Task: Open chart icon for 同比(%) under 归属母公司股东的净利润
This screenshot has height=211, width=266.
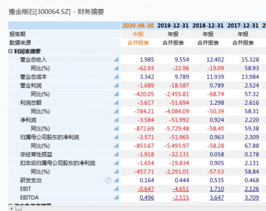Action: [117, 146]
